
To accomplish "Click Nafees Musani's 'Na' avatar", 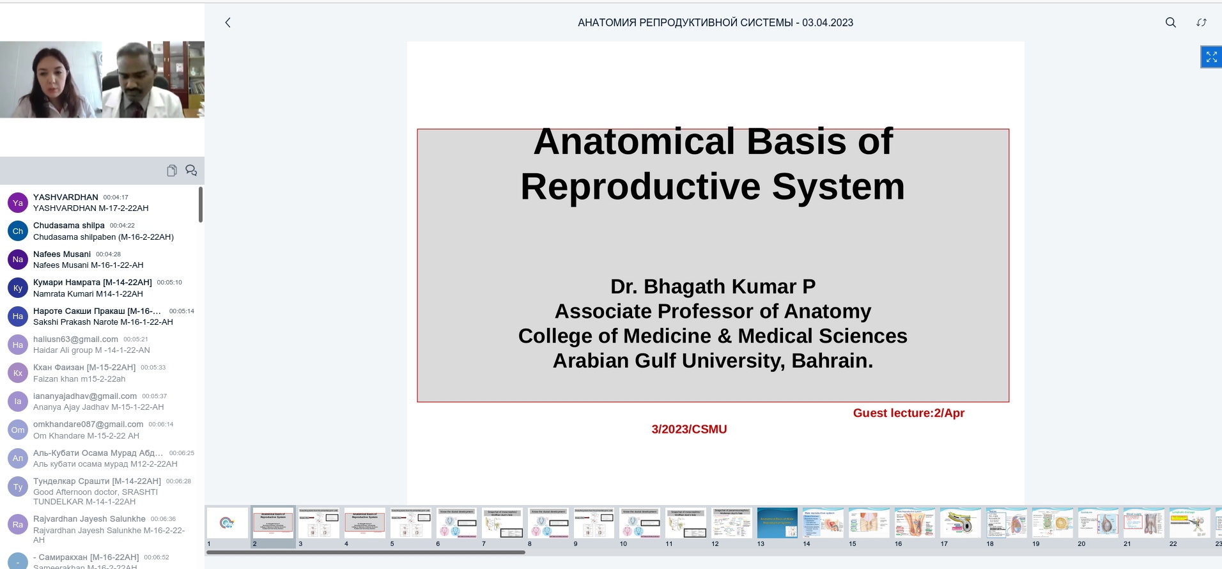I will [18, 259].
